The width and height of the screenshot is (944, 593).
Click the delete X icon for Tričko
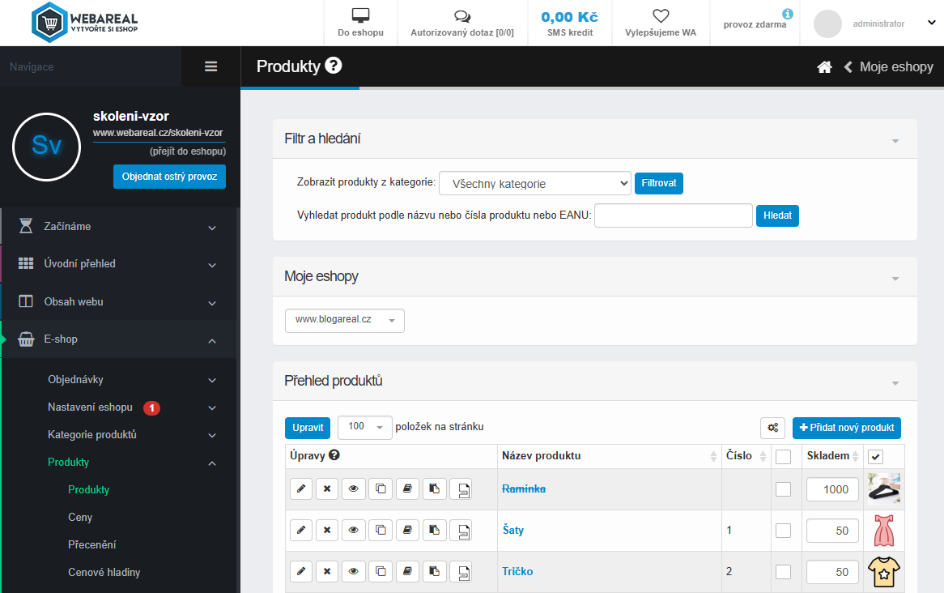pyautogui.click(x=327, y=572)
